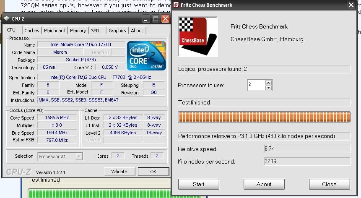Minimize the CPU-Z window
This screenshot has width=361, height=198.
point(145,19)
